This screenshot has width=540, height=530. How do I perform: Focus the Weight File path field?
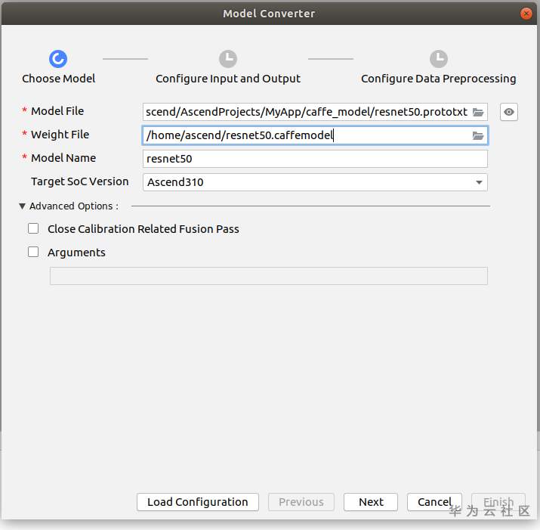tap(306, 135)
